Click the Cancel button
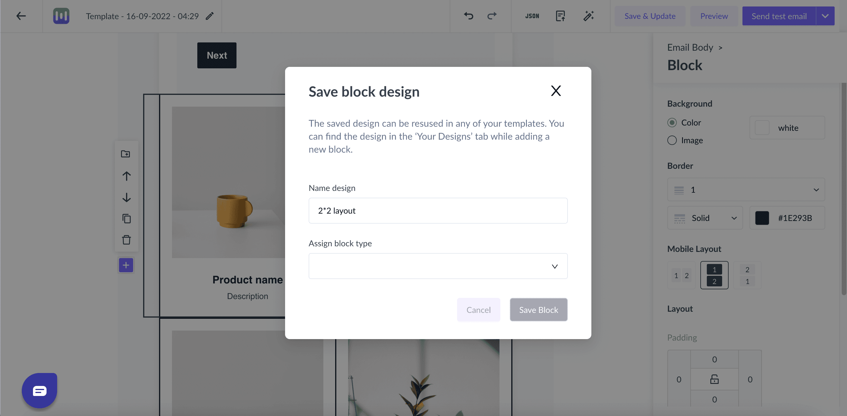847x416 pixels. click(x=478, y=309)
